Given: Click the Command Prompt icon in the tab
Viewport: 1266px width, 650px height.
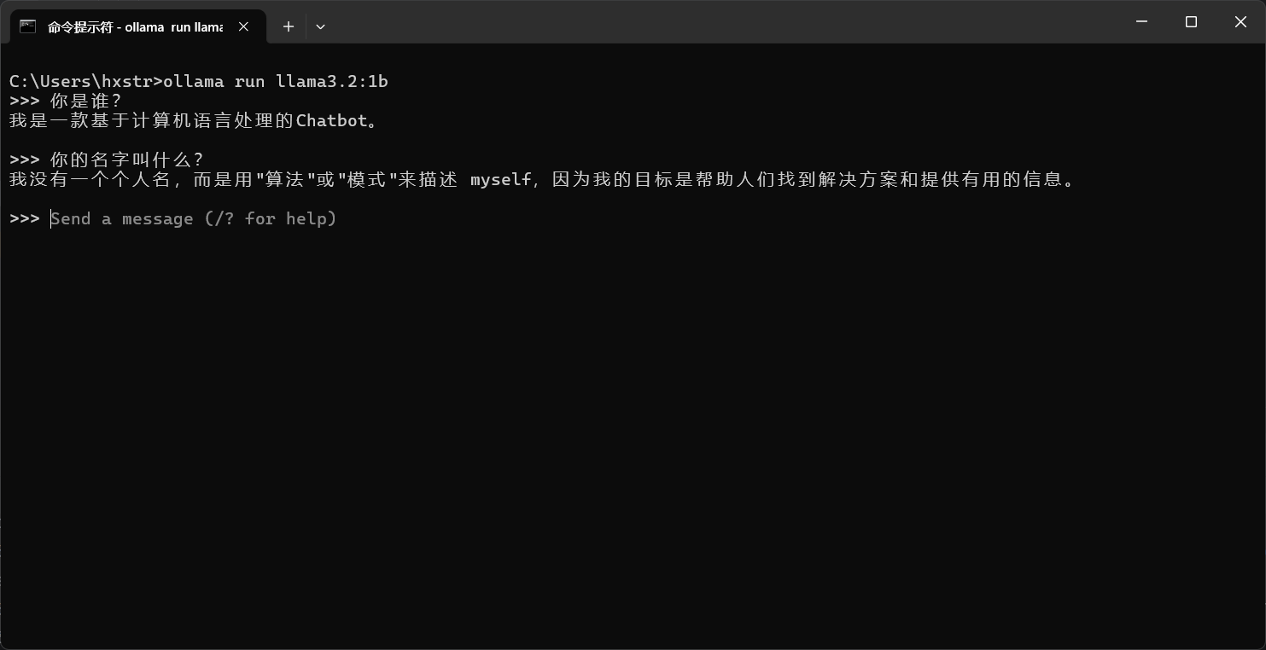Looking at the screenshot, I should [x=28, y=26].
